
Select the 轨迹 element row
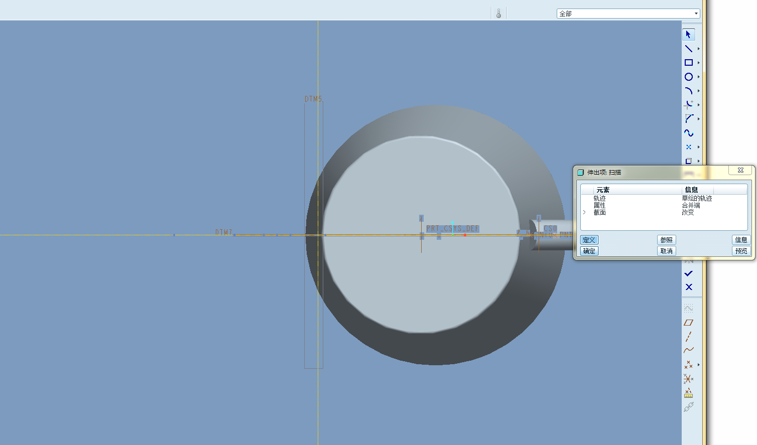(x=599, y=199)
